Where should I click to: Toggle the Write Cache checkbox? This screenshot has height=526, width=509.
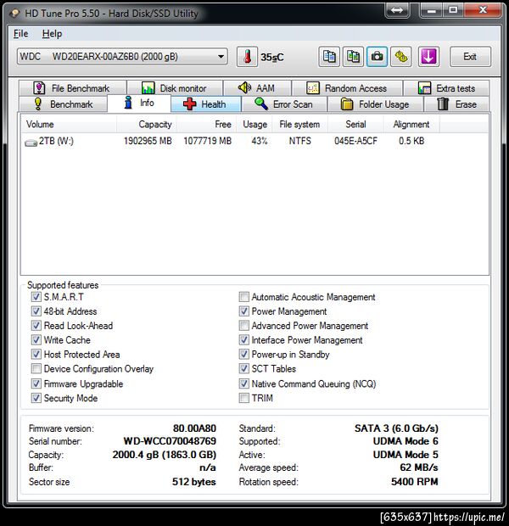(36, 340)
